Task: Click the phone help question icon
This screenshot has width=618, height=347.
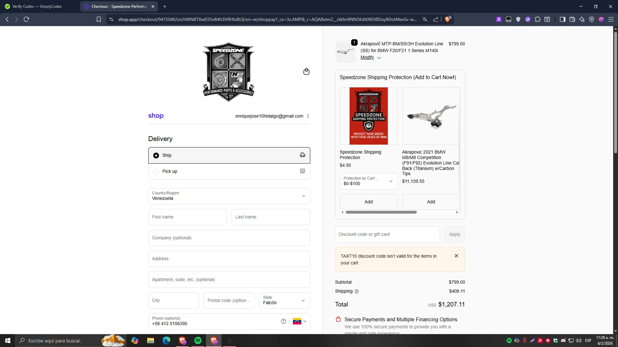Action: [283, 322]
